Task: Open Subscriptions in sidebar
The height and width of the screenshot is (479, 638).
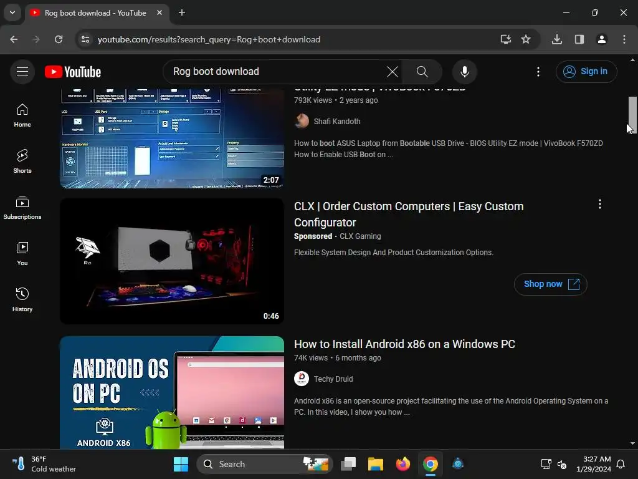Action: (22, 208)
